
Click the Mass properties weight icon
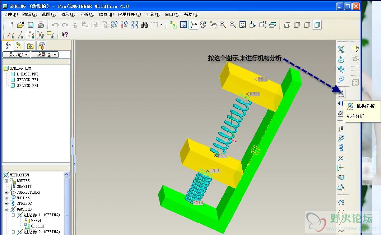[x=341, y=187]
